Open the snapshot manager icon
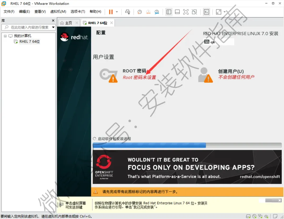 (x=157, y=12)
